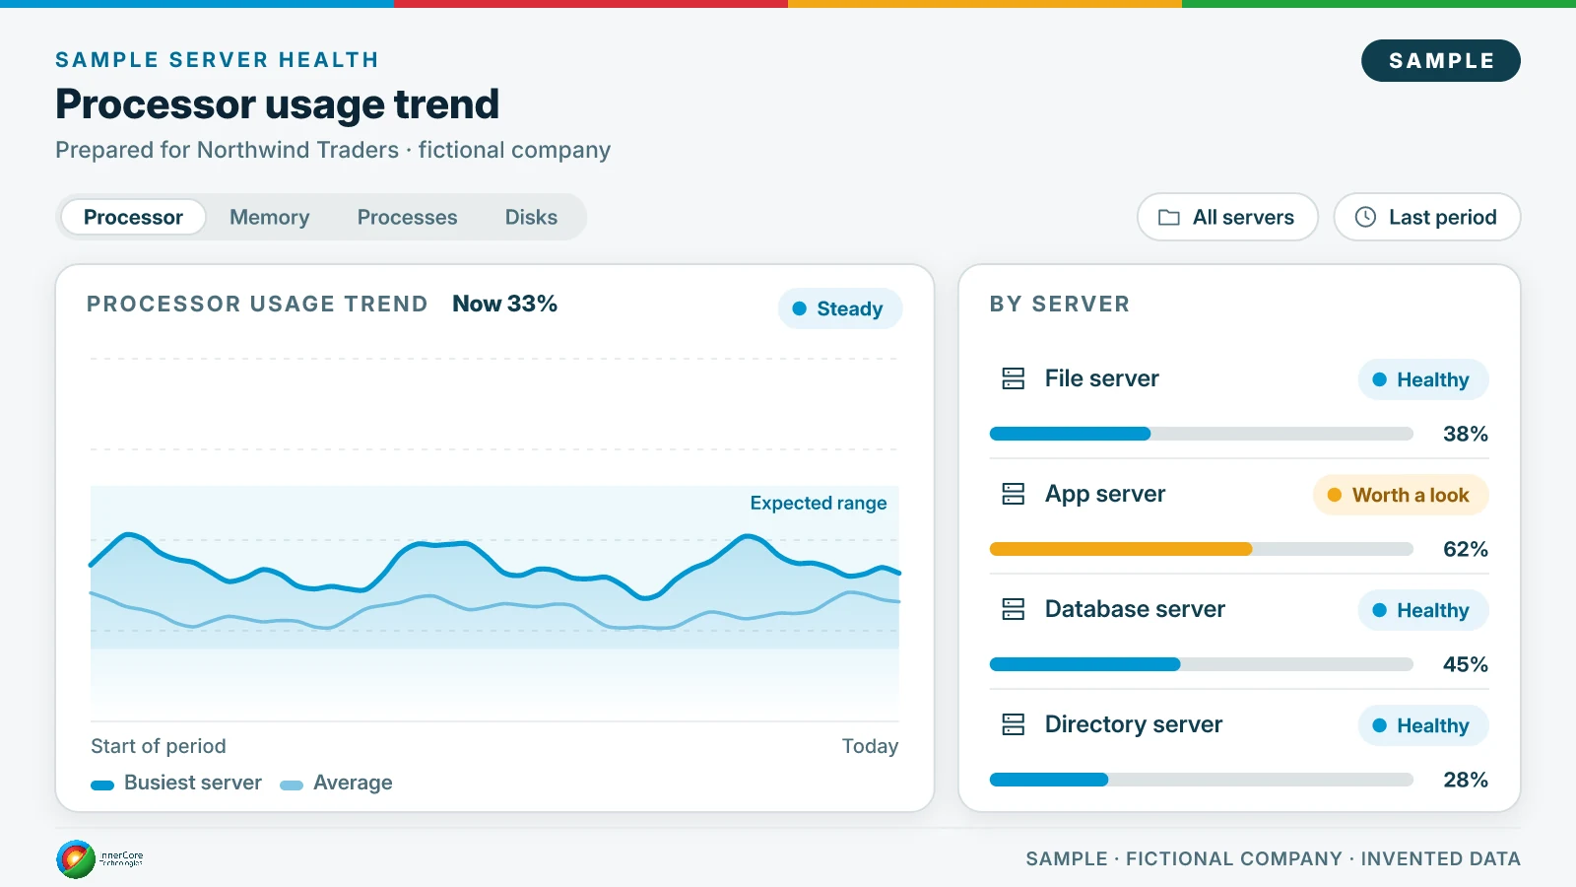This screenshot has height=887, width=1576.
Task: Click the 'App server' label
Action: 1105,494
